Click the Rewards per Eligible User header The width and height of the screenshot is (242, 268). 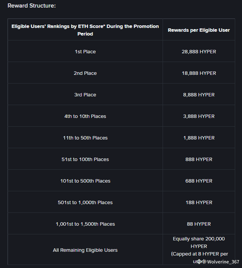[x=199, y=30]
